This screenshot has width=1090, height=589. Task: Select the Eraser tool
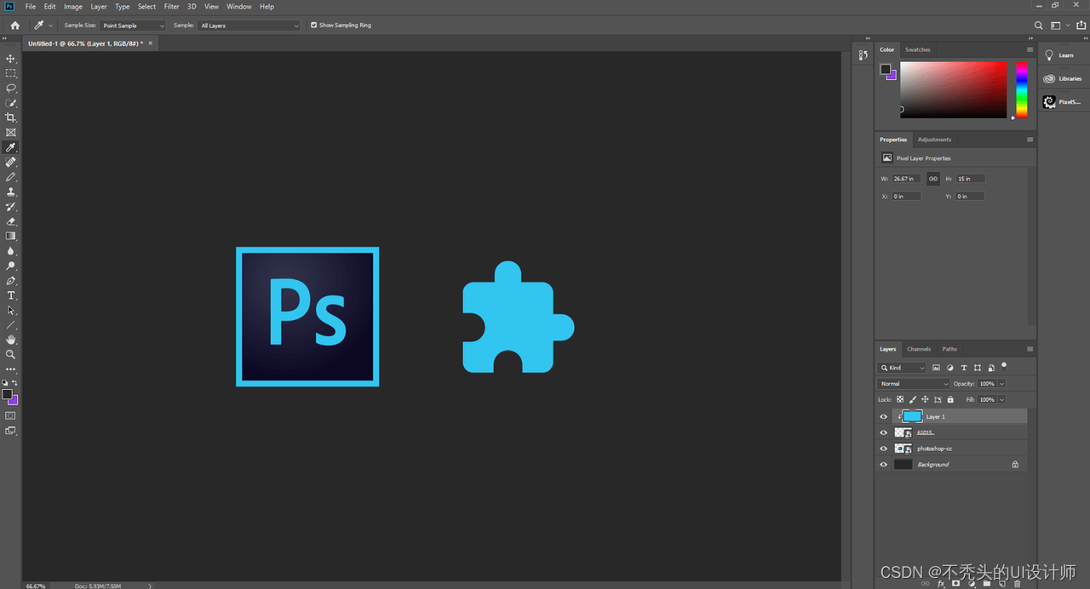(11, 221)
